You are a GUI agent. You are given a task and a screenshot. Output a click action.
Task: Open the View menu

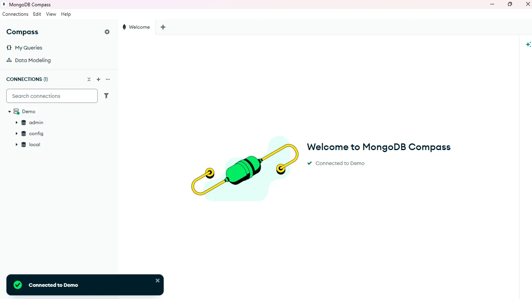point(50,14)
